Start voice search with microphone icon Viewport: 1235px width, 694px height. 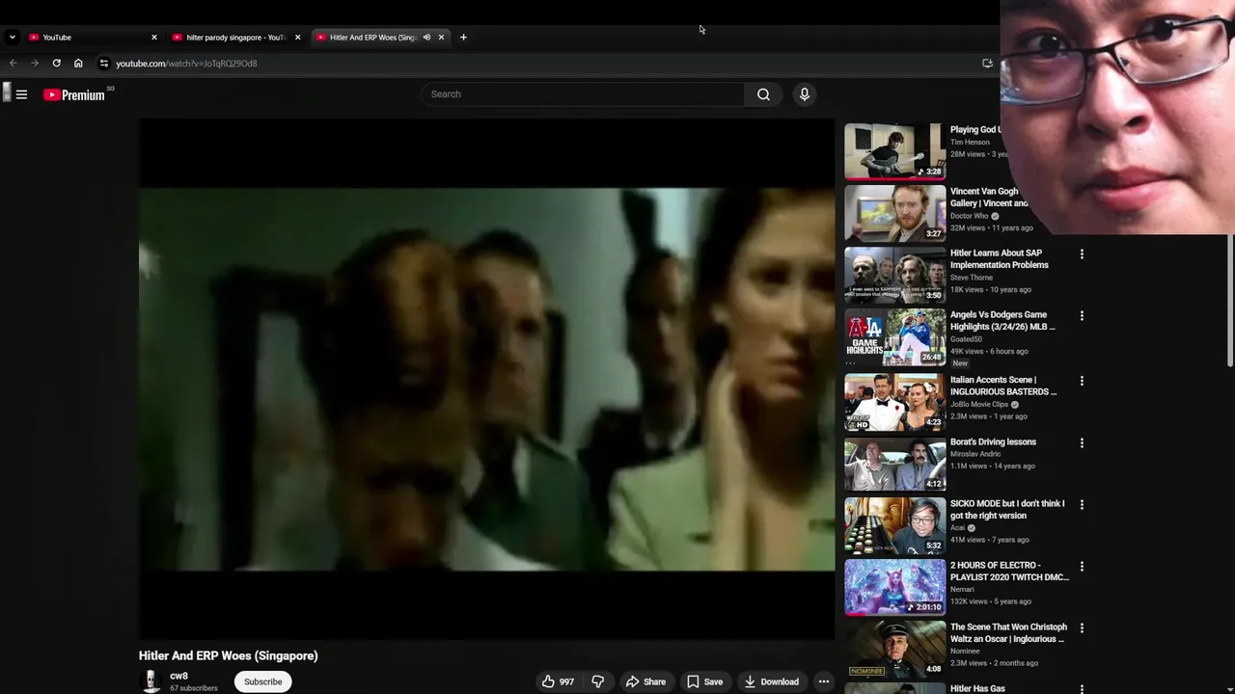(804, 94)
